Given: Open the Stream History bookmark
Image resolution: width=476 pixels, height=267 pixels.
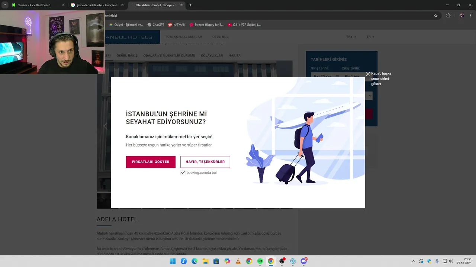Looking at the screenshot, I should pyautogui.click(x=206, y=25).
